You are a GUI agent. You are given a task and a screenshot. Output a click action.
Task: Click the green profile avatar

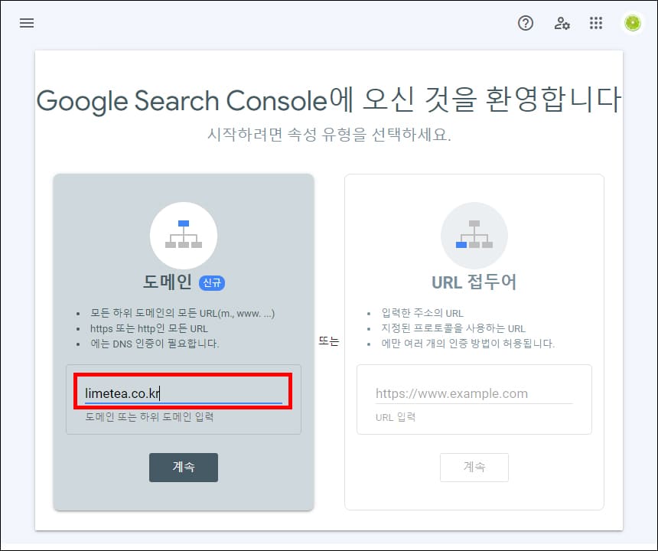[x=632, y=23]
